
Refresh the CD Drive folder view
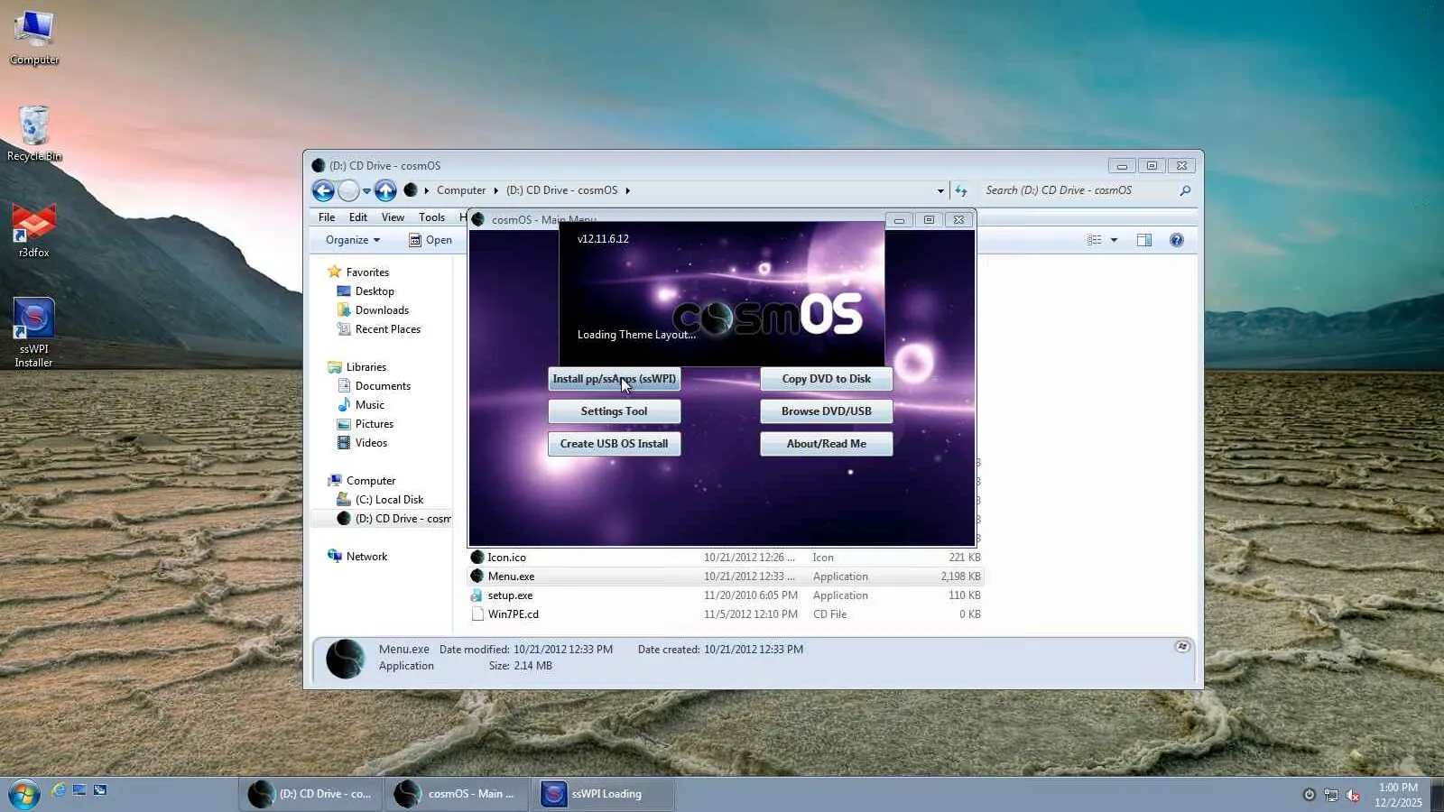coord(961,191)
